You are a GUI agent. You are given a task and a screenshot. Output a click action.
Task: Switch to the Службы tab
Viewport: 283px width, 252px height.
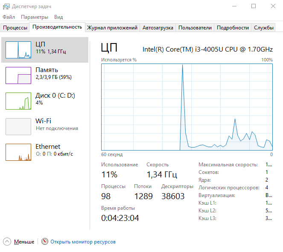(x=264, y=28)
